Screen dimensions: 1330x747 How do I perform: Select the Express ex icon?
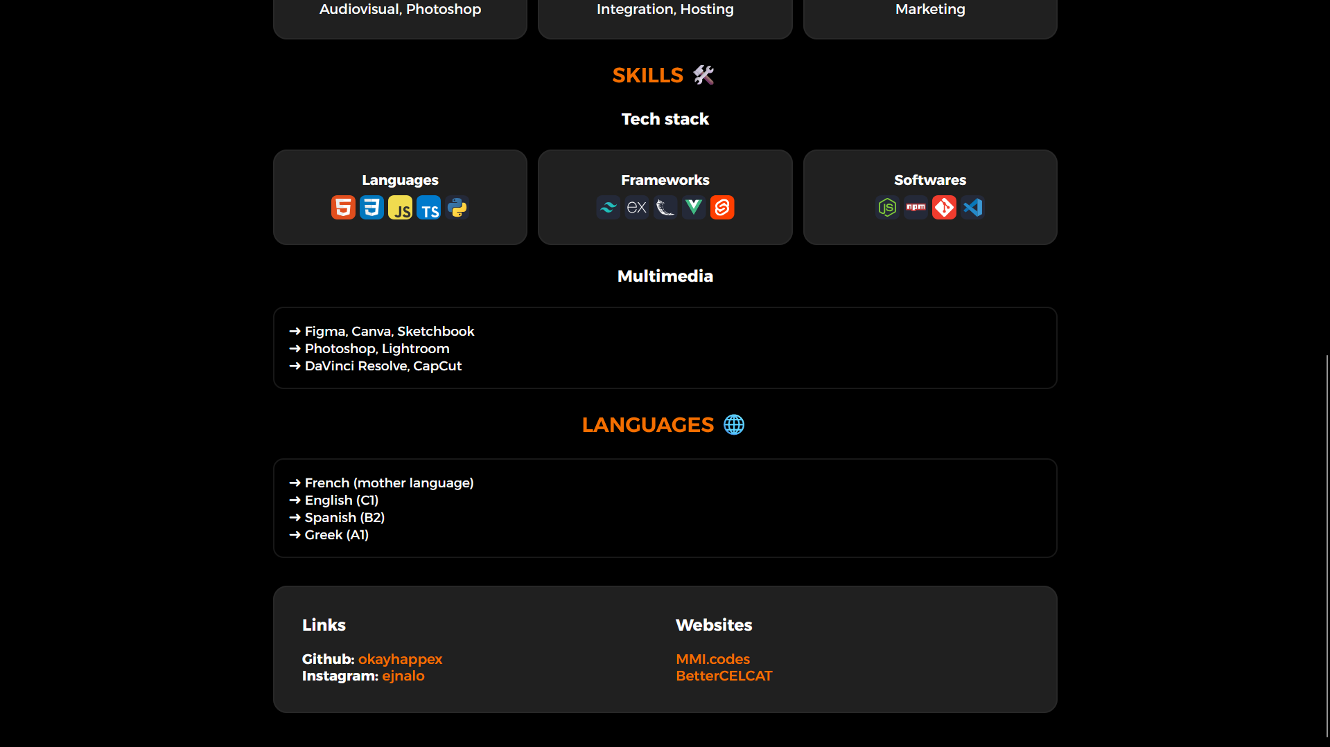coord(636,208)
